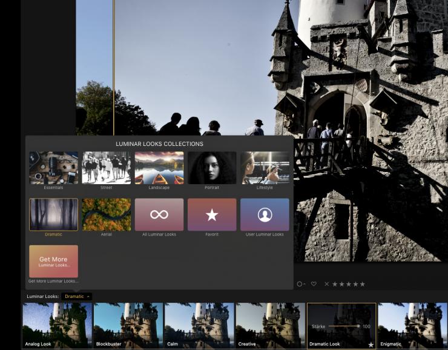The width and height of the screenshot is (448, 350).
Task: Open the Essentials looks collection
Action: 53,168
